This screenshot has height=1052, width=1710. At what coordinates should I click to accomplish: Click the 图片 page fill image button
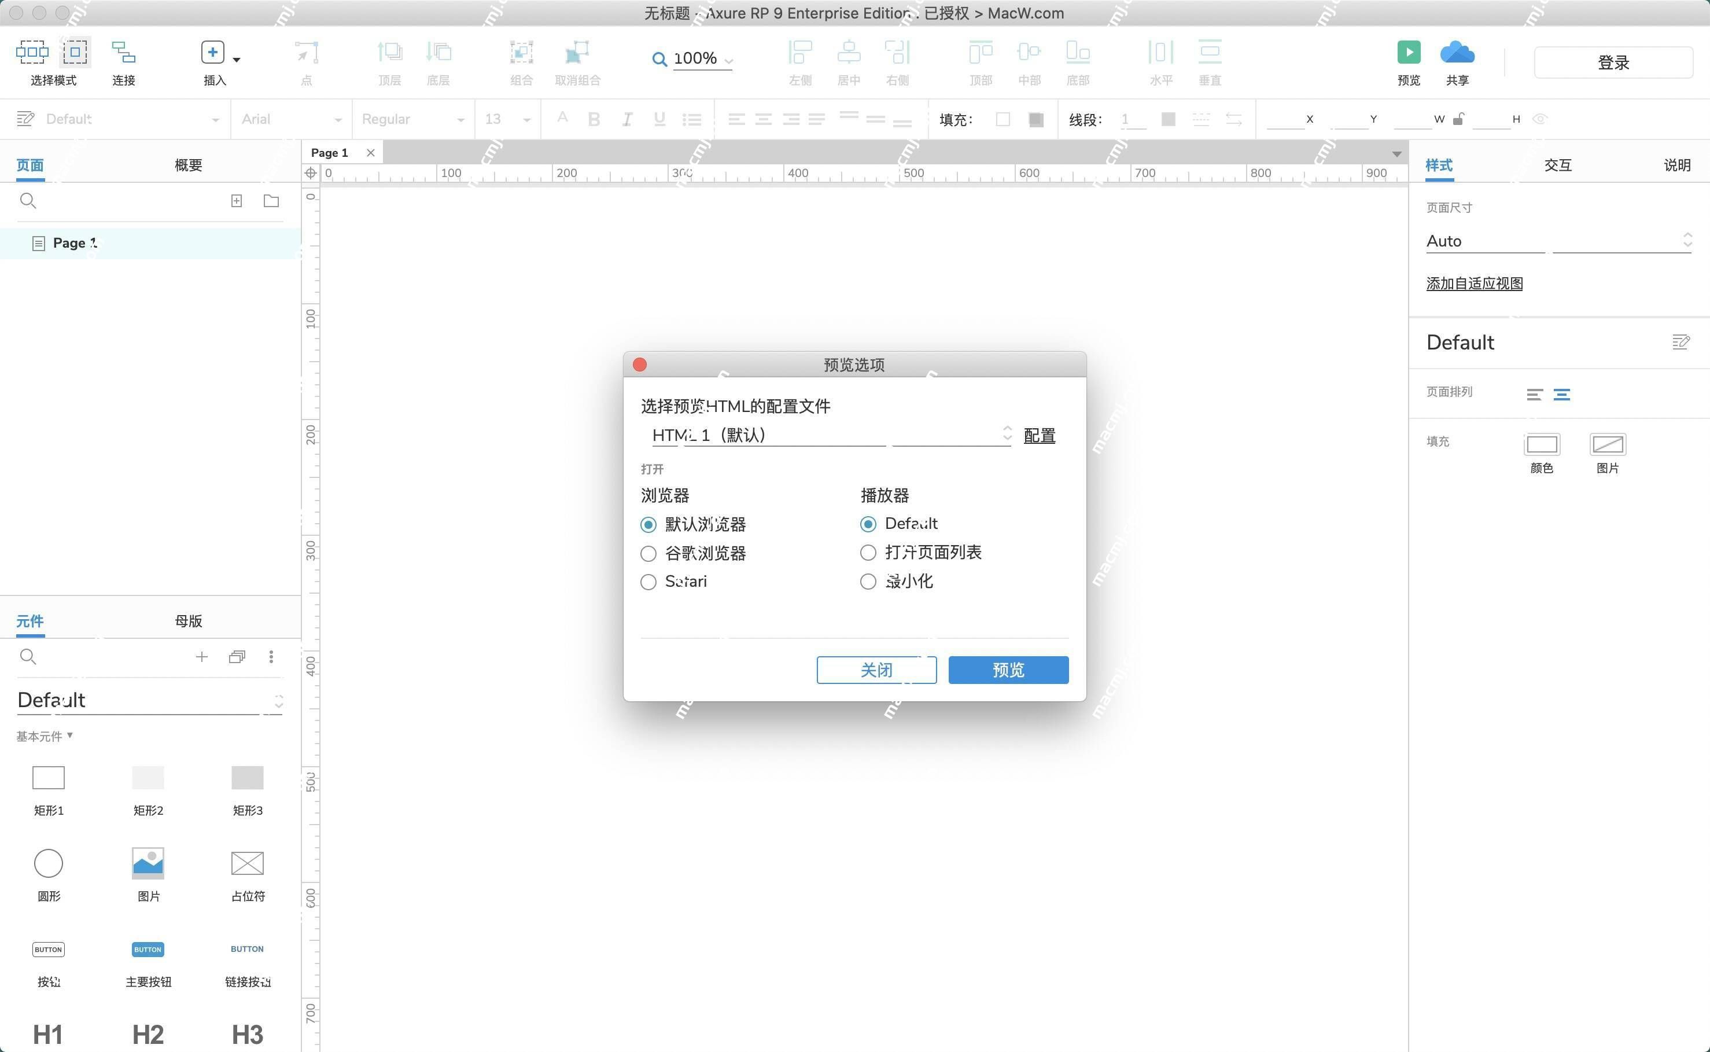click(1608, 444)
